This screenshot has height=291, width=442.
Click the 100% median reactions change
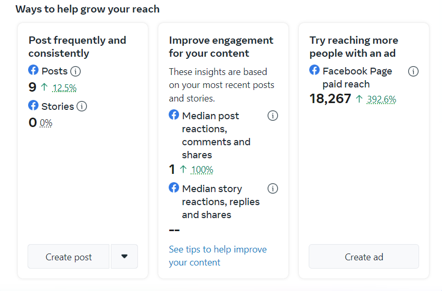click(202, 170)
